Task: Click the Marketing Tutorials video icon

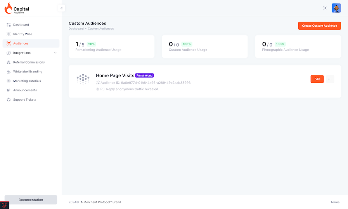Action: tap(9, 81)
